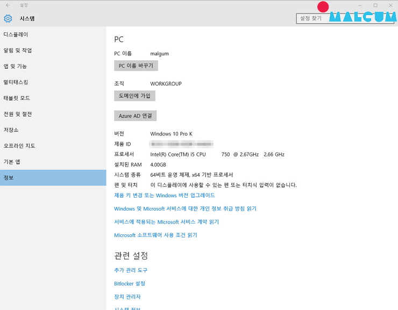Open the 개인 정보 취급 방침 읽기 link
398x310 pixels.
coord(186,208)
